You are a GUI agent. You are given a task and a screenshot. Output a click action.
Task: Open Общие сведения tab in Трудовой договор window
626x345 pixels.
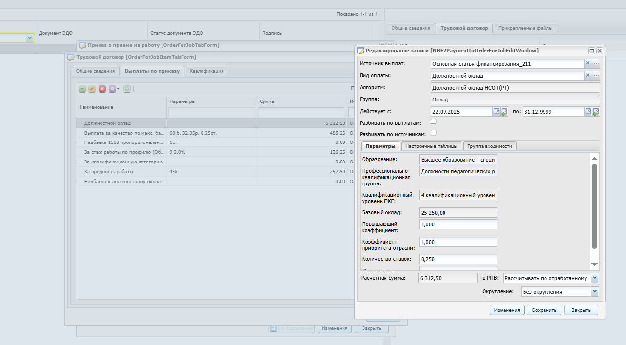click(96, 71)
